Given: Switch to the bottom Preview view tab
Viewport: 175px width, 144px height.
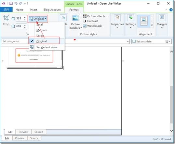Looking at the screenshot, I should (x=20, y=138).
